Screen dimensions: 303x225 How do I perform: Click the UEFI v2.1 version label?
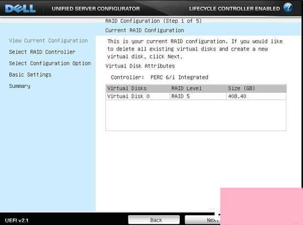(16, 221)
